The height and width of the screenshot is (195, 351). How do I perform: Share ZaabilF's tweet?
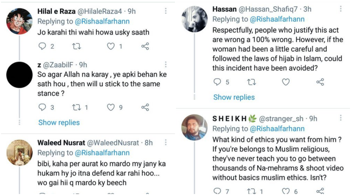click(145, 107)
